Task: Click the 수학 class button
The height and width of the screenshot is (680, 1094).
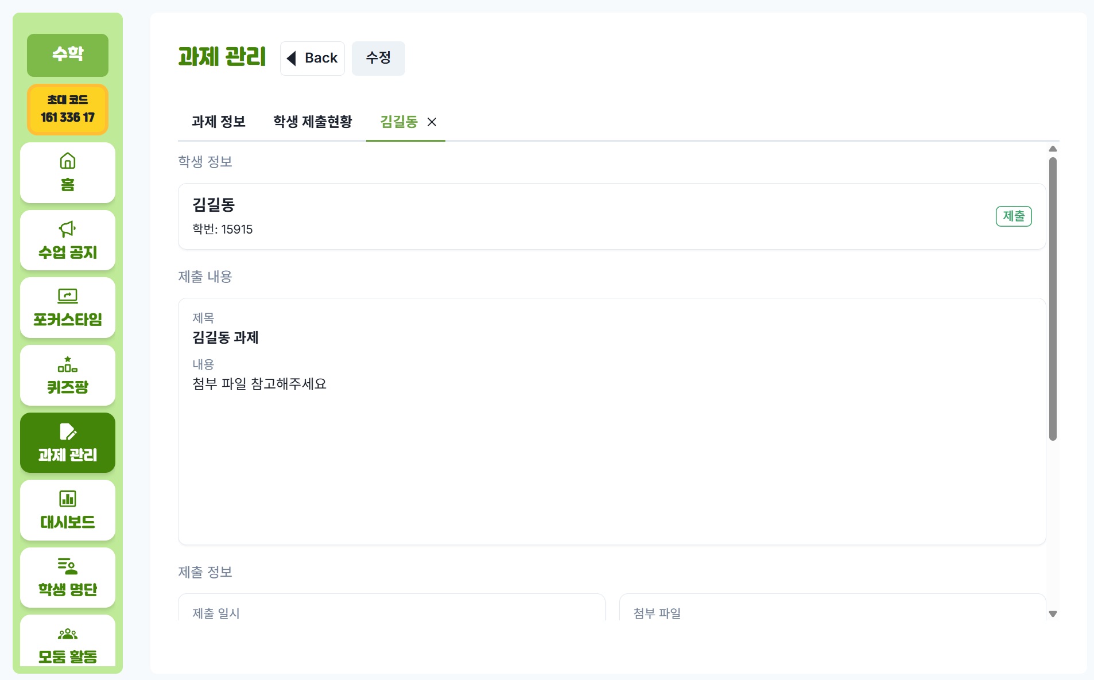Action: pyautogui.click(x=68, y=55)
